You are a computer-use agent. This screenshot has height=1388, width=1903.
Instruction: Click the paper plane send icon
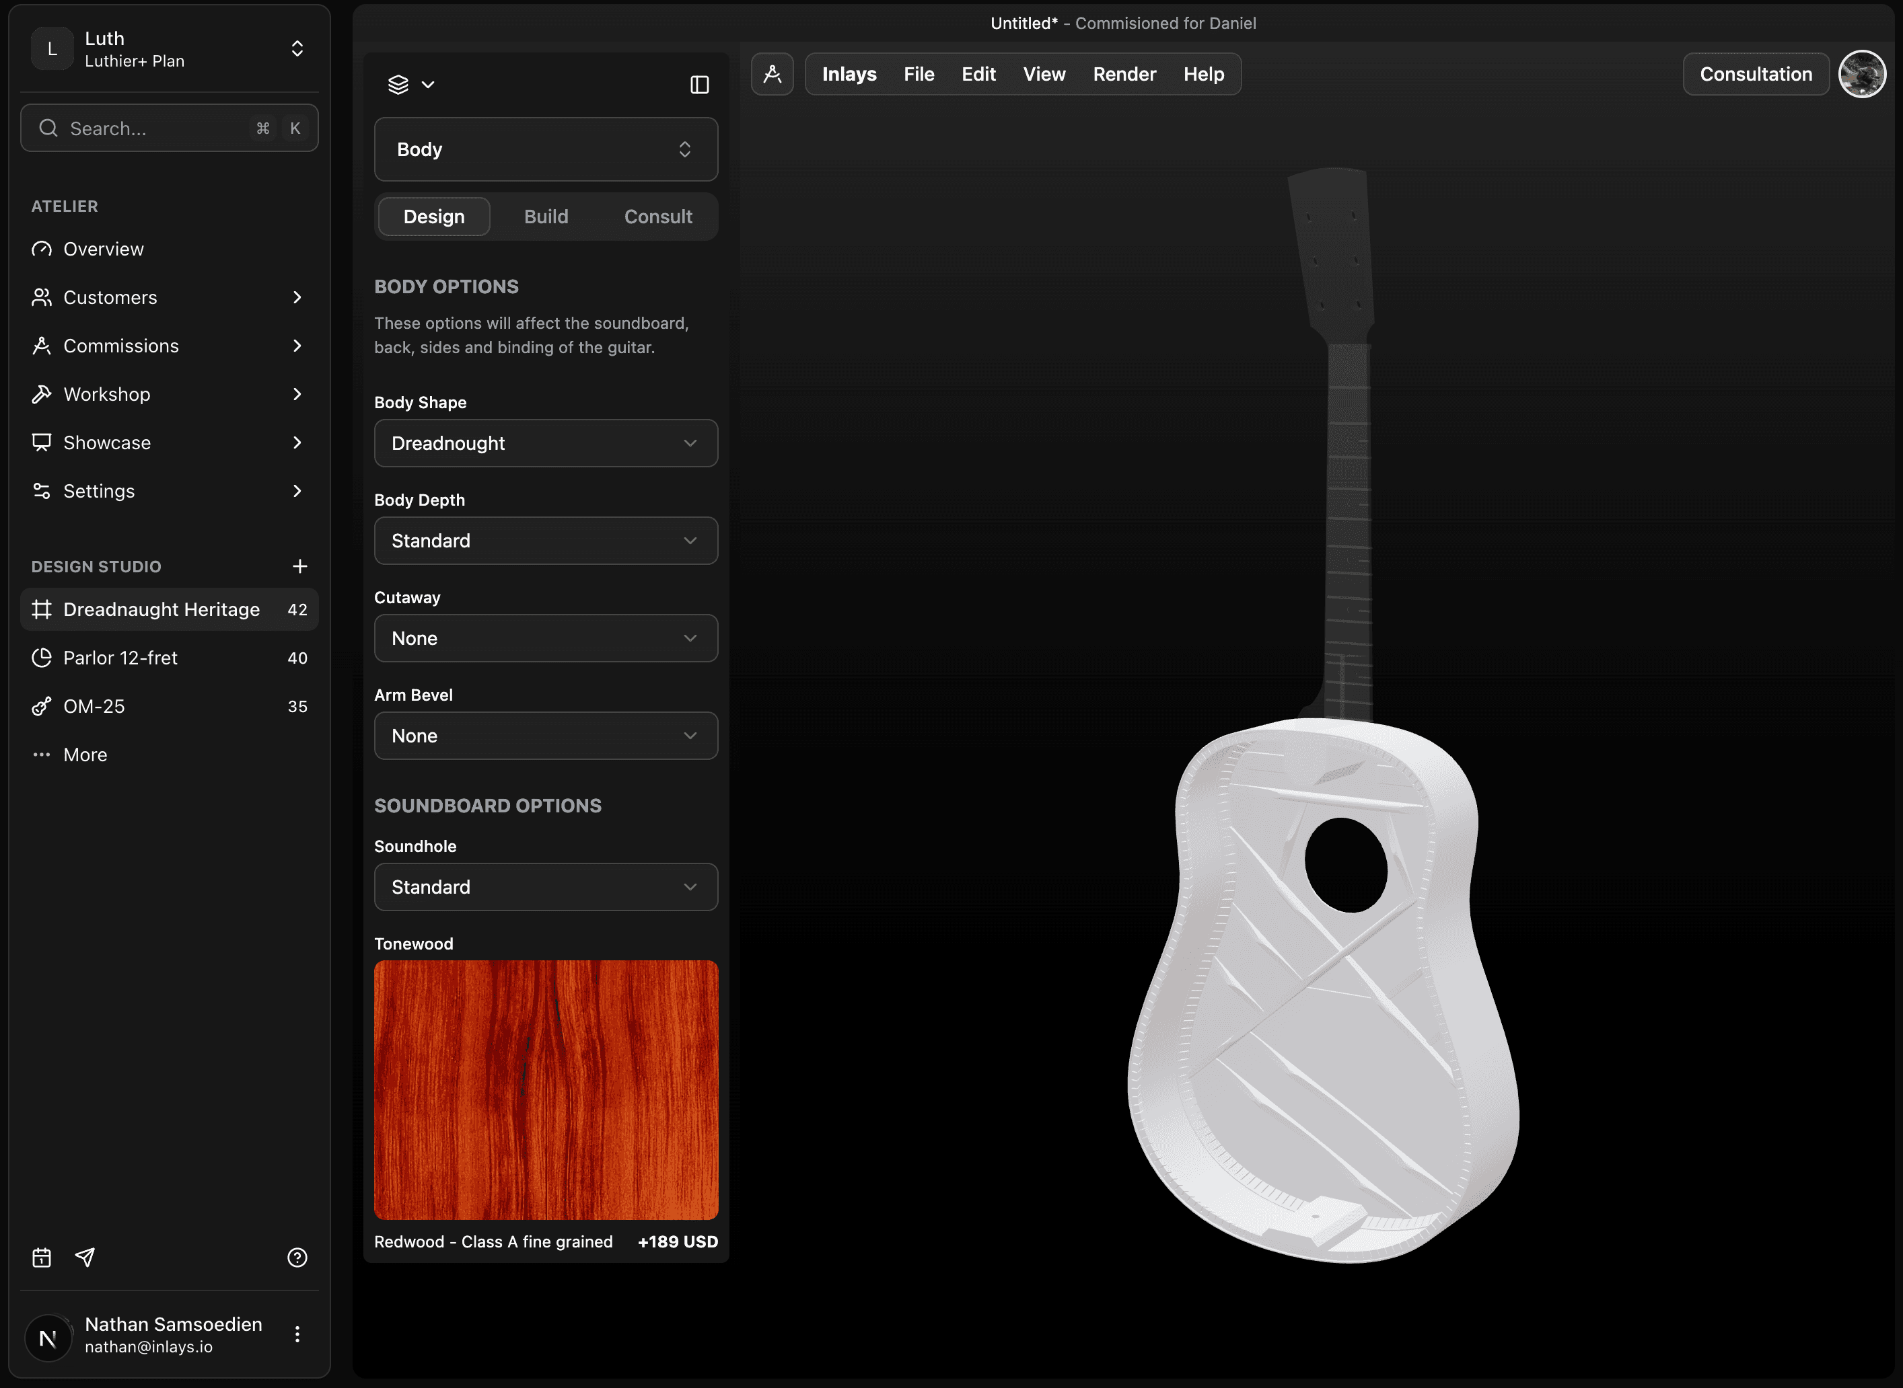tap(85, 1257)
